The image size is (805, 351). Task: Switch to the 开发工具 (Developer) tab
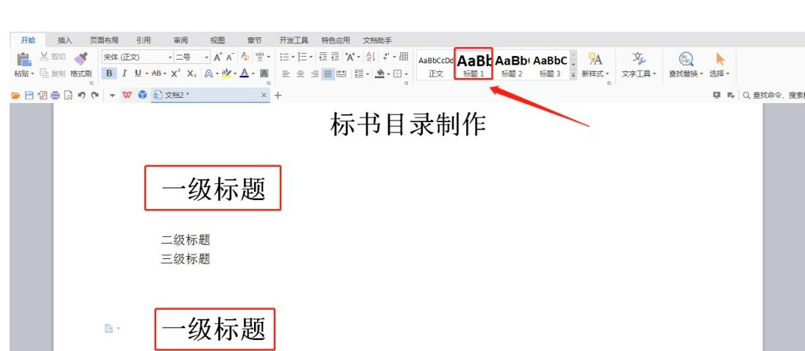294,40
